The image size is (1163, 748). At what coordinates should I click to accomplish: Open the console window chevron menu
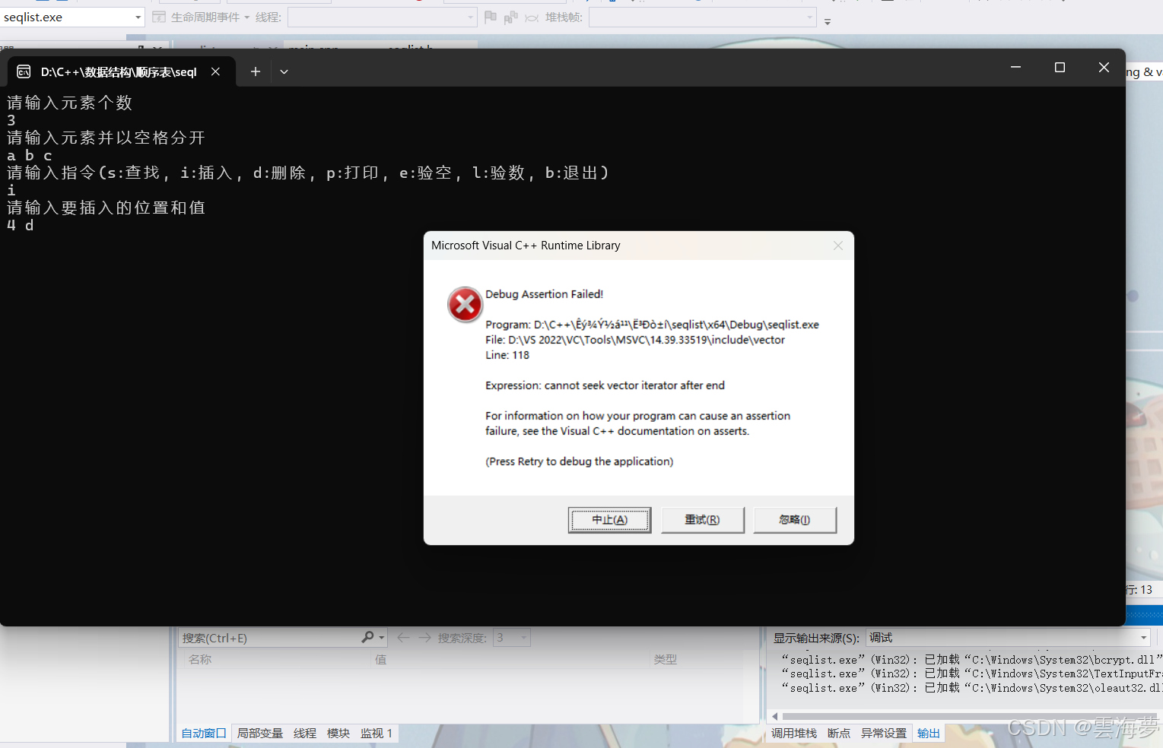(x=284, y=71)
